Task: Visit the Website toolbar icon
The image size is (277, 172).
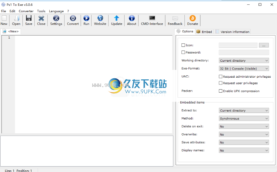Action: pyautogui.click(x=100, y=18)
